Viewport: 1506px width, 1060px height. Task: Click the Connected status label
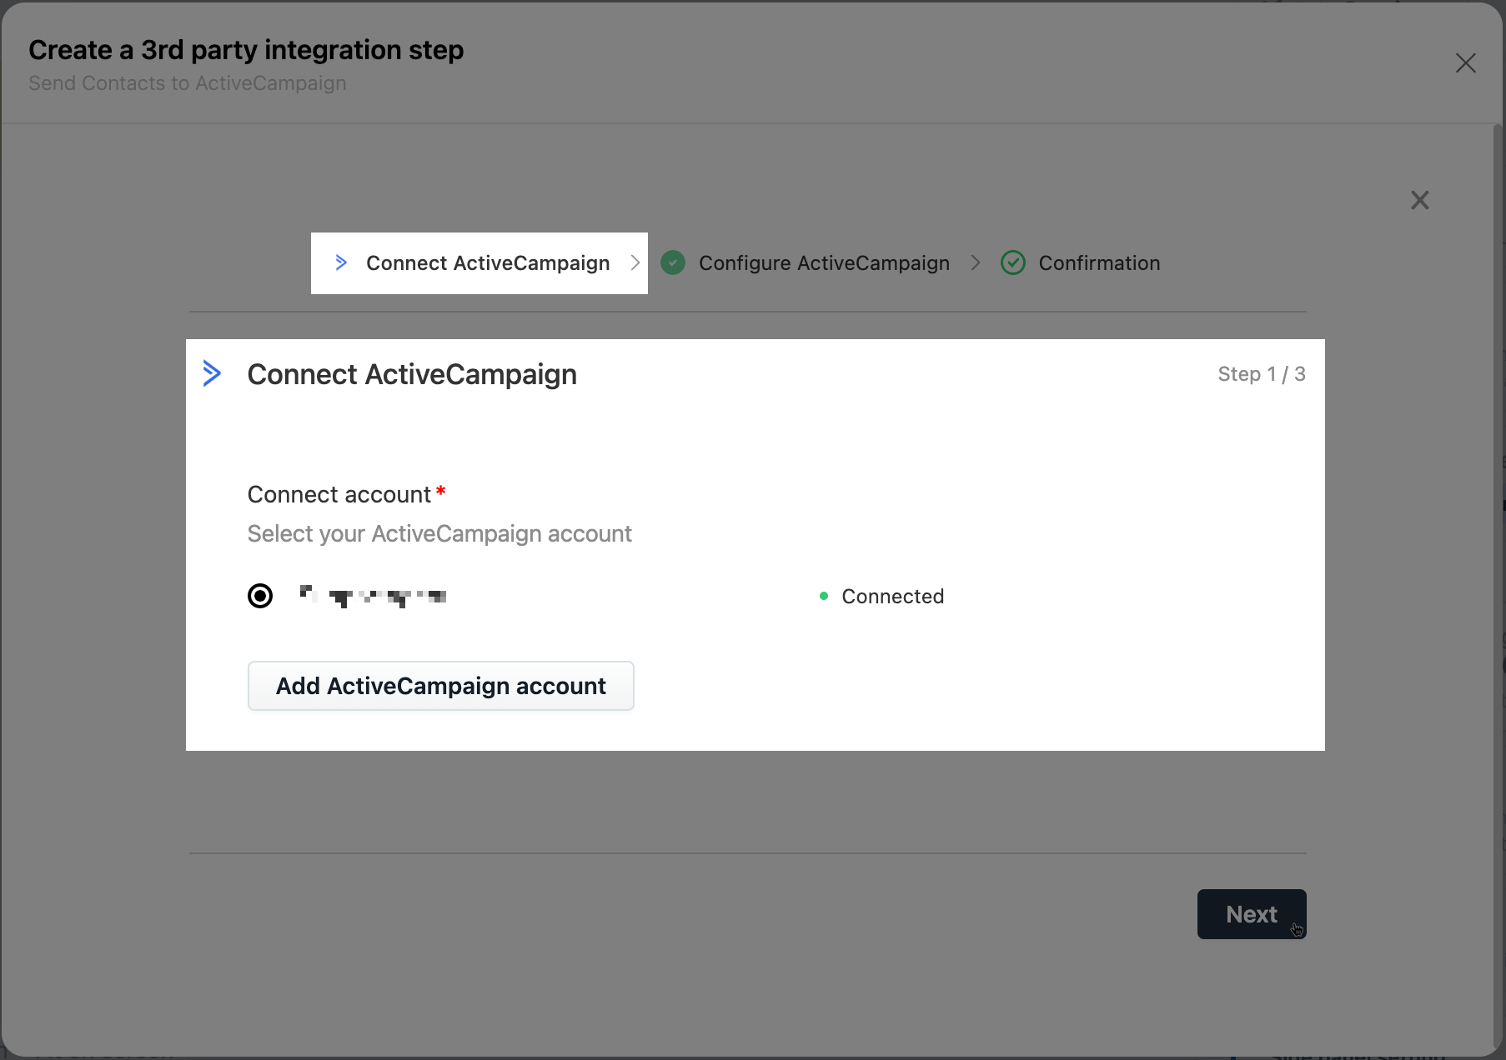click(892, 597)
